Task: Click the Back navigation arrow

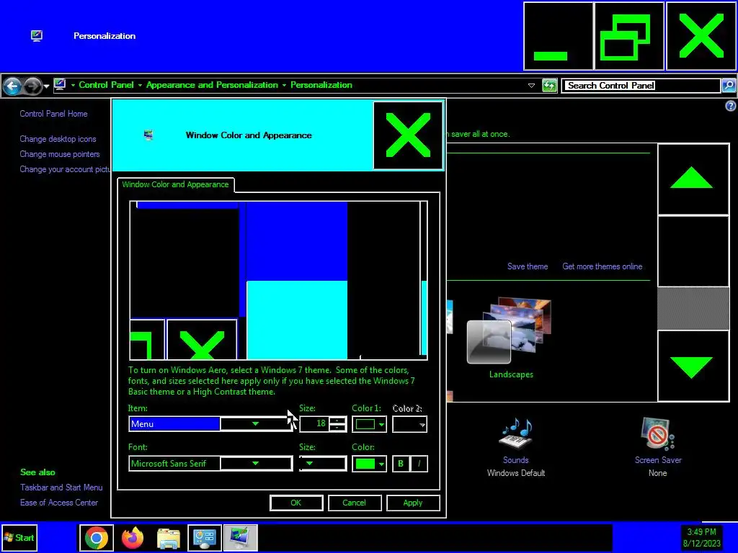Action: 12,86
